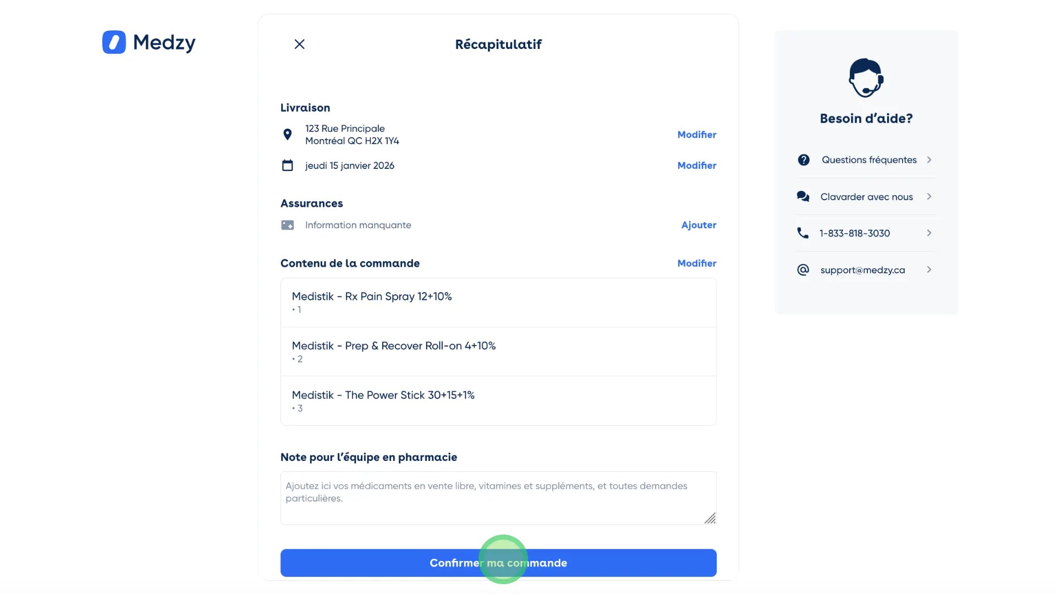The image size is (1056, 594).
Task: Click the chat bubbles icon
Action: tap(803, 196)
